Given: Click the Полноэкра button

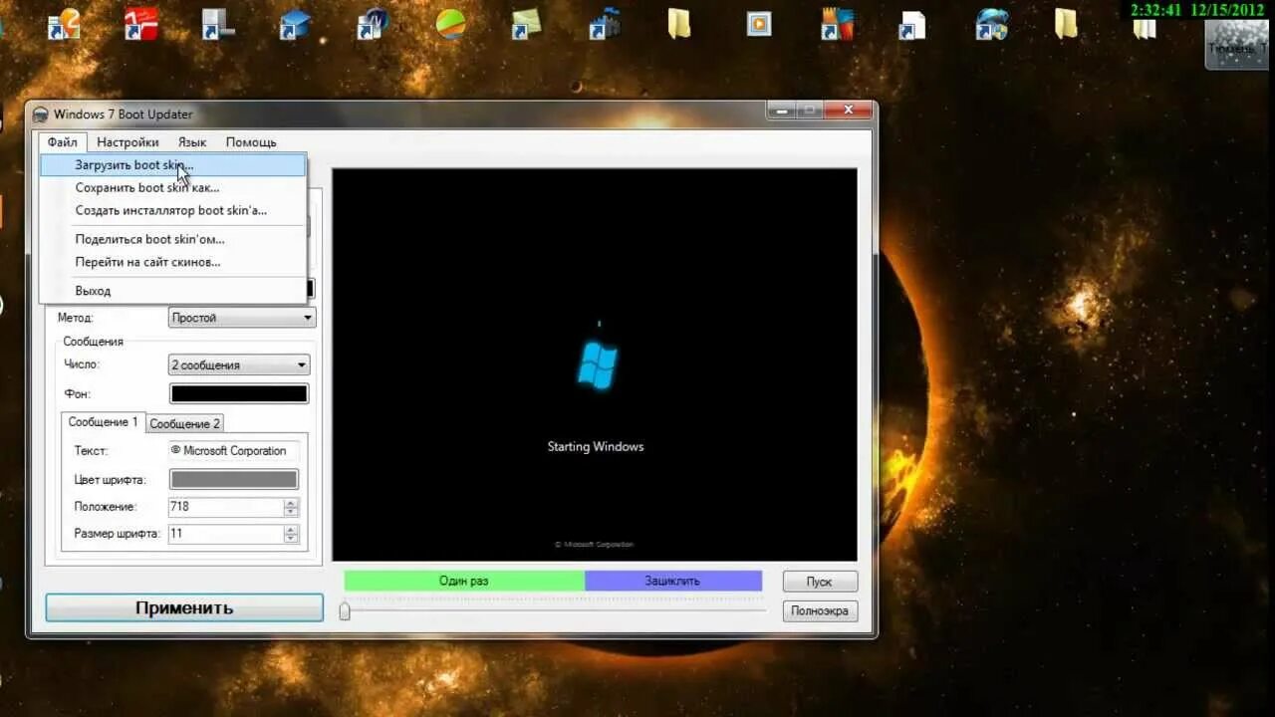Looking at the screenshot, I should (x=820, y=610).
